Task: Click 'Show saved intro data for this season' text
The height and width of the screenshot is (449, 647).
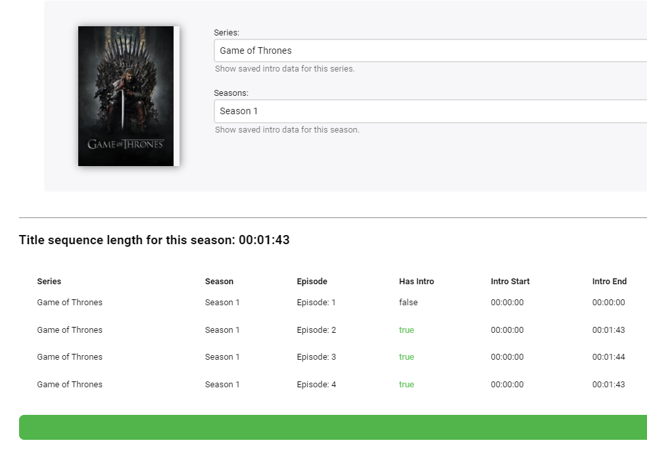Action: click(287, 130)
